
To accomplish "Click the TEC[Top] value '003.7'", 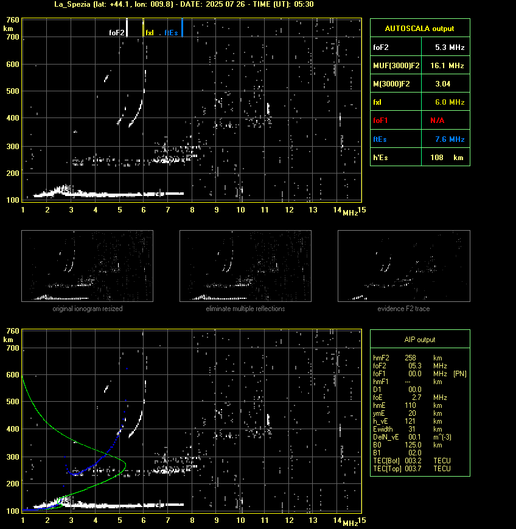I will pos(413,469).
